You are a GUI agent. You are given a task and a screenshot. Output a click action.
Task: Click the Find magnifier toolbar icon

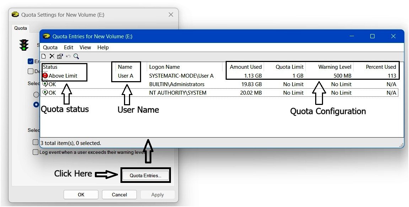point(76,56)
